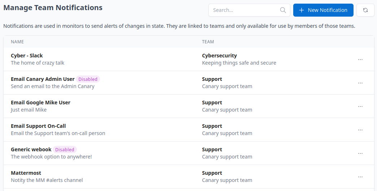
Task: Click the Disabled badge on Email Canary
Action: [x=88, y=79]
